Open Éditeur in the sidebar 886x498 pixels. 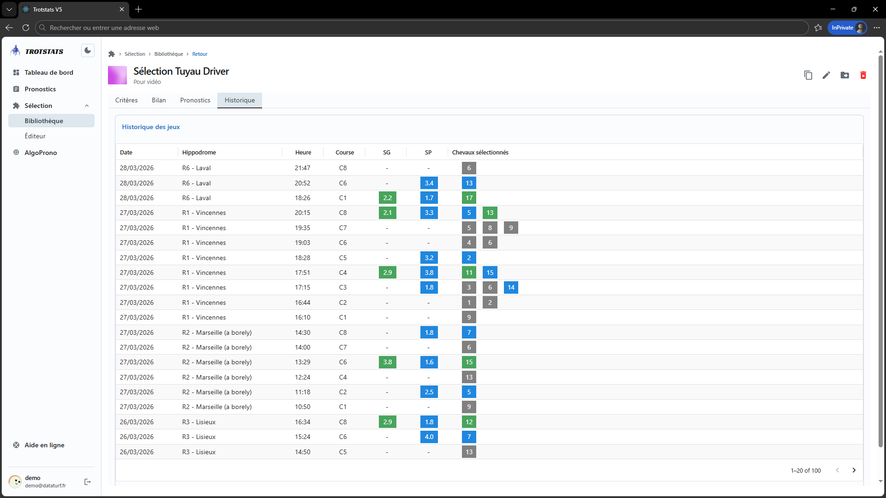pos(35,136)
